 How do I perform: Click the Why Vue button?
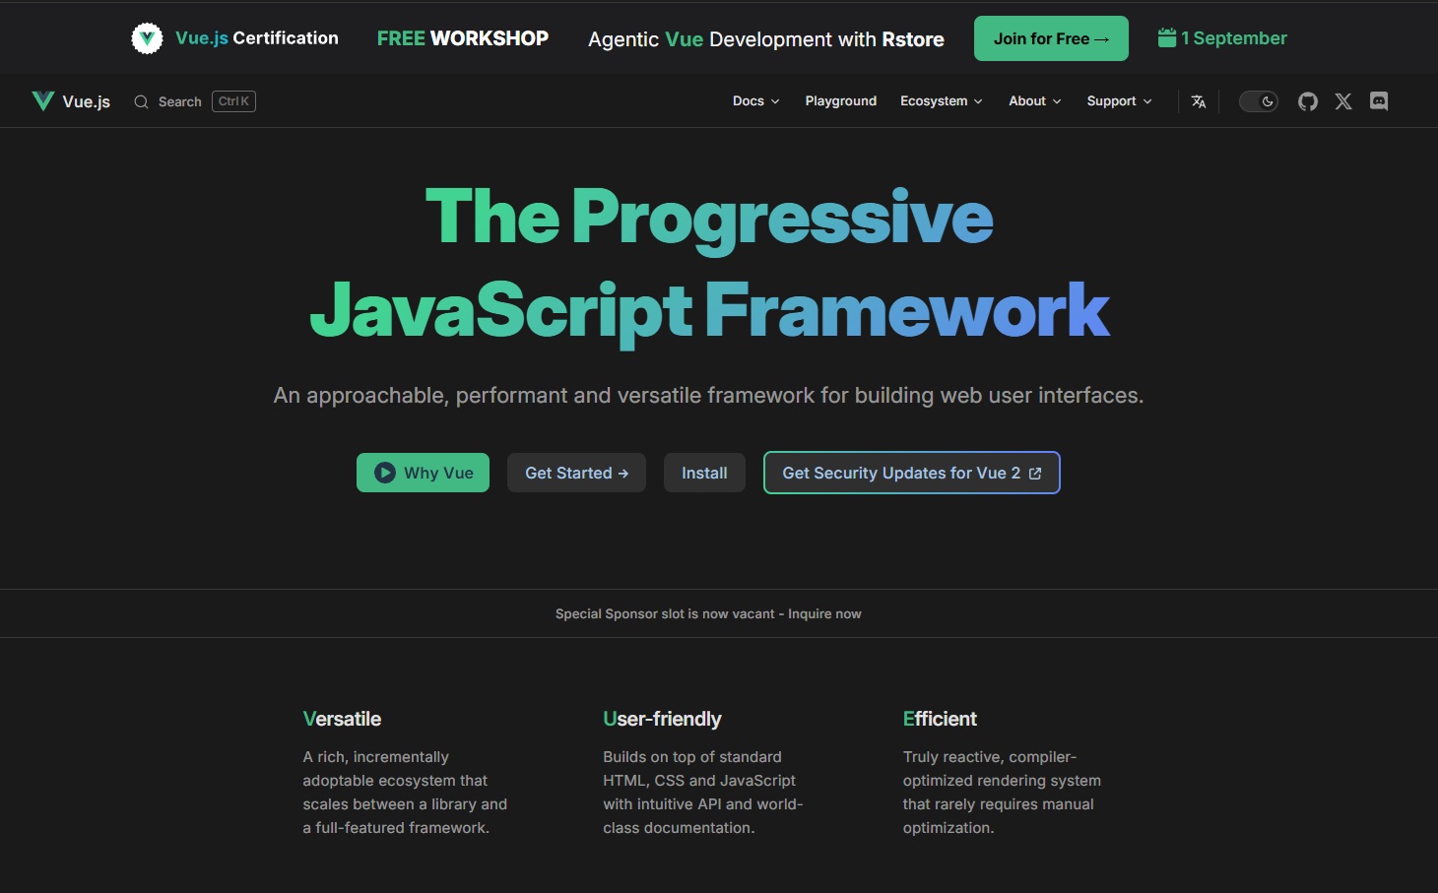[423, 473]
